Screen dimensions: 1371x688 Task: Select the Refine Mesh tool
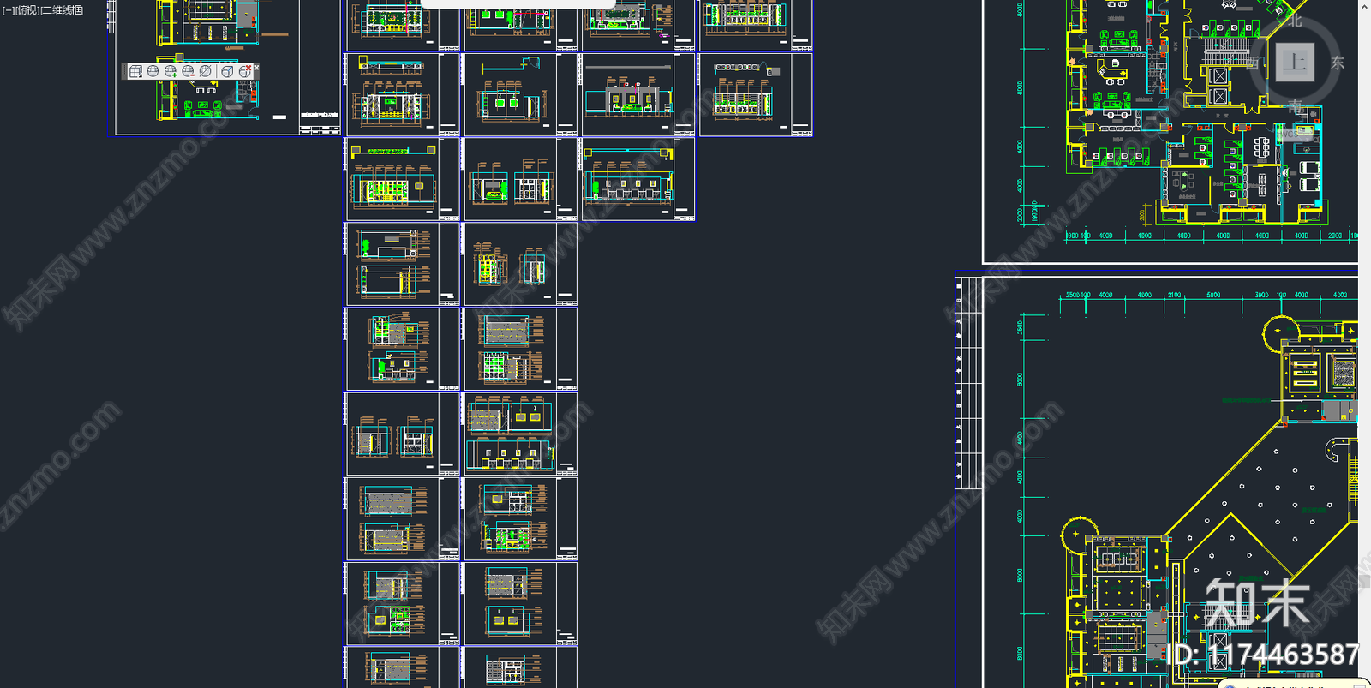click(x=205, y=71)
